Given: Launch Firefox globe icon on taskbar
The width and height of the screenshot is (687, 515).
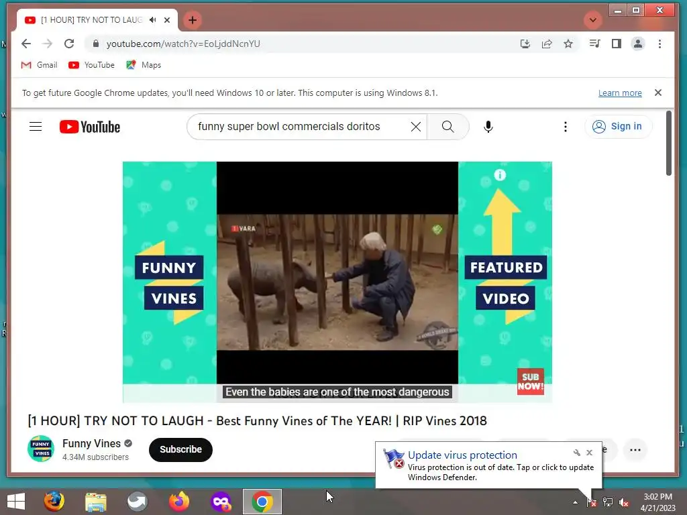Looking at the screenshot, I should coord(54,502).
